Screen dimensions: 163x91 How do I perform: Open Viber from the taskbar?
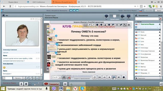54,89
